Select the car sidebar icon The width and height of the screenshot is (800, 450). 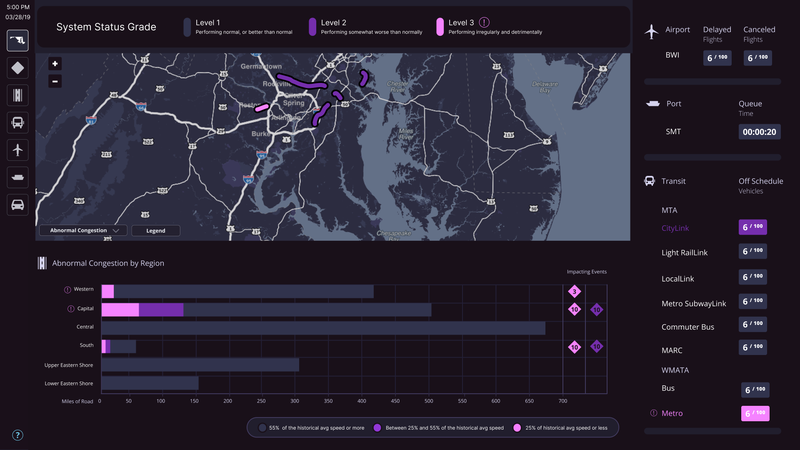[x=17, y=205]
